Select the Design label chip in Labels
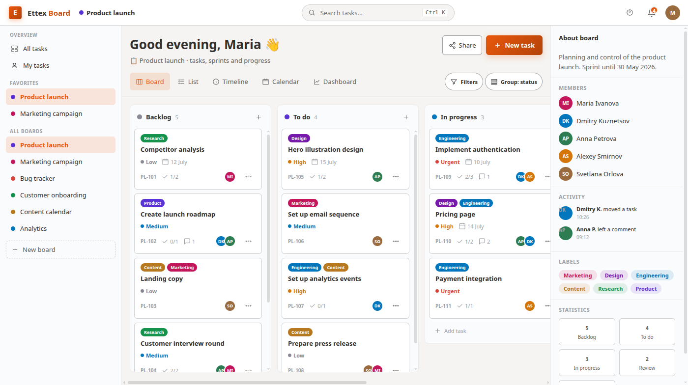 coord(614,275)
